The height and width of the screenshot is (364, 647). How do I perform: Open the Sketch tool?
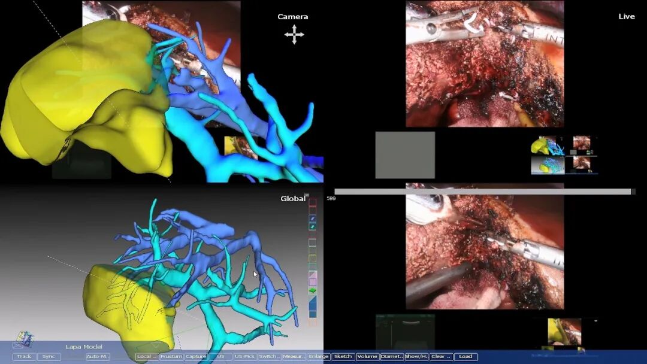pos(343,357)
